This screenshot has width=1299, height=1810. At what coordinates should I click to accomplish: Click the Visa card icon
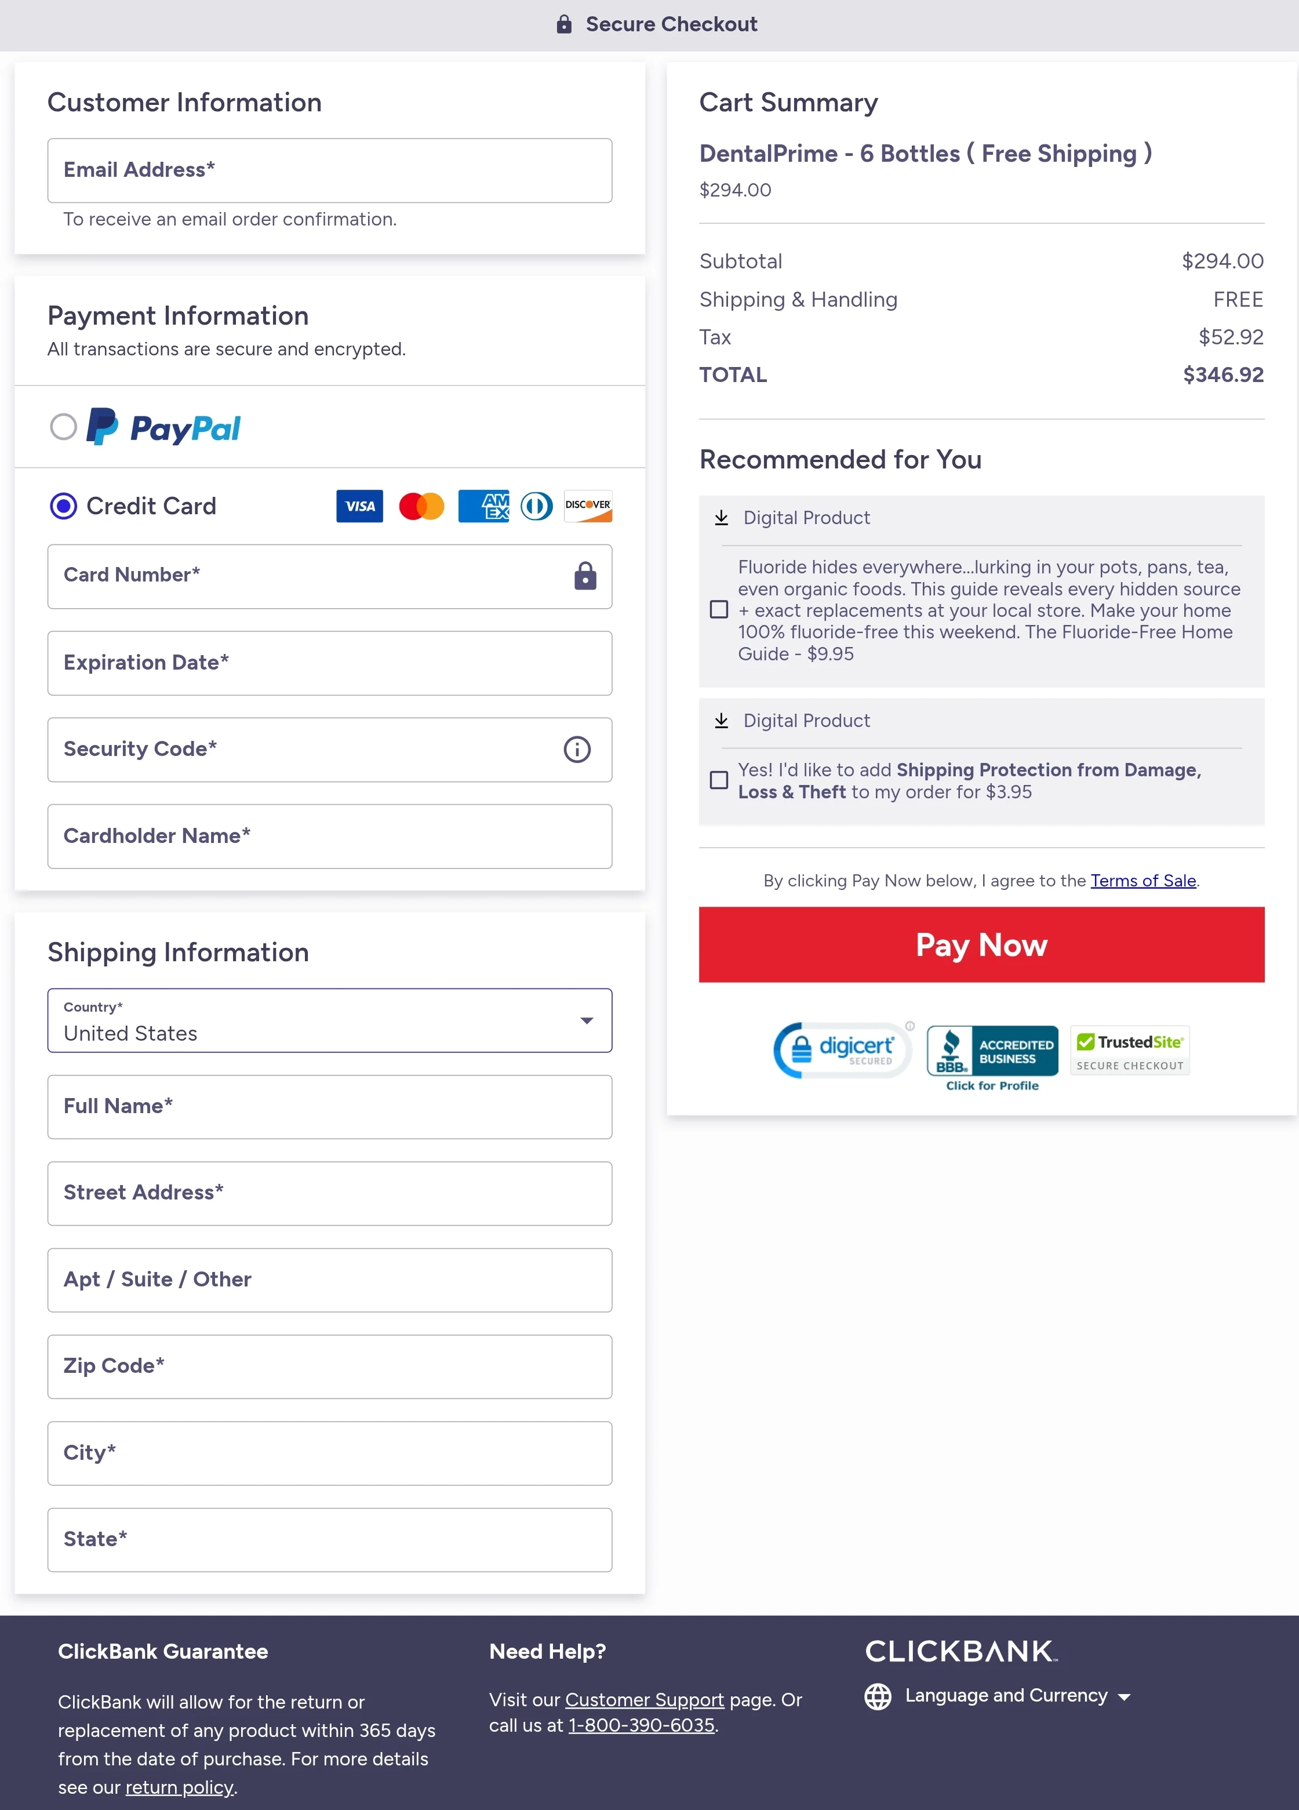pyautogui.click(x=359, y=506)
